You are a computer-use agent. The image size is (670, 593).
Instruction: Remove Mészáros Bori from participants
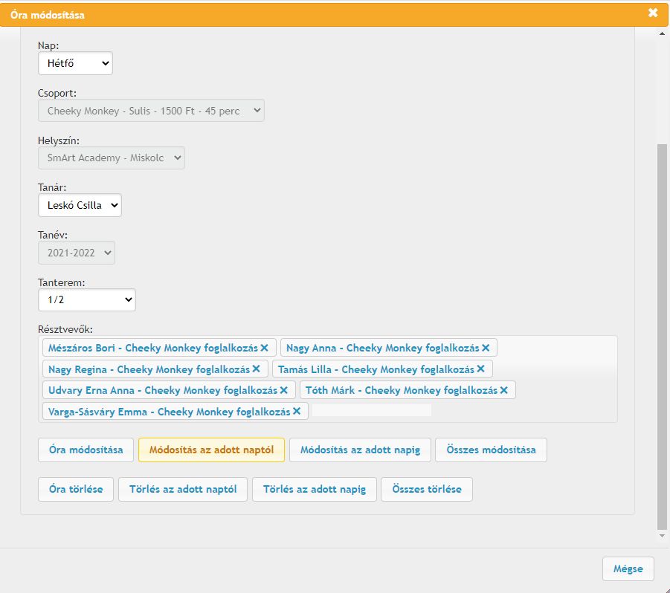click(x=264, y=348)
